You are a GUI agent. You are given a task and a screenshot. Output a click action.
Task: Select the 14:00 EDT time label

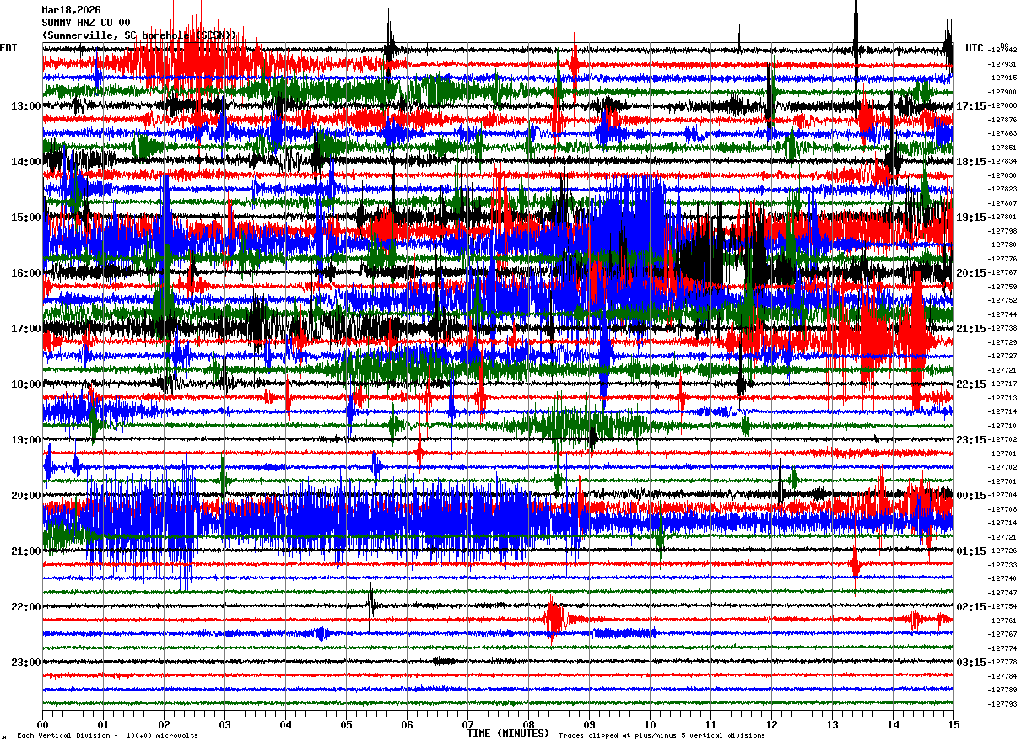[26, 162]
